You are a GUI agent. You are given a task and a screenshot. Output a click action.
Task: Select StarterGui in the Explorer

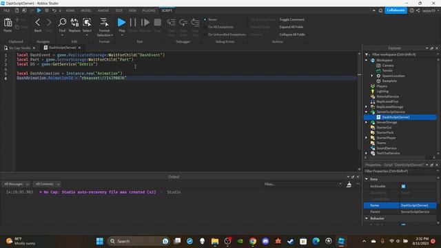[x=384, y=127]
